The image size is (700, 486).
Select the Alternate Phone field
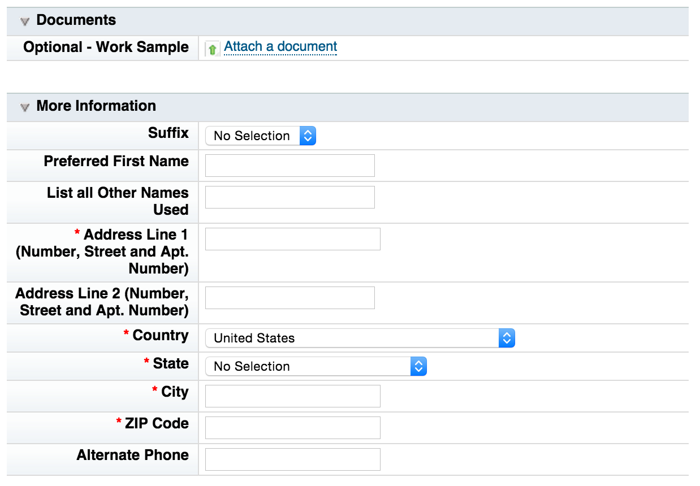[x=292, y=459]
